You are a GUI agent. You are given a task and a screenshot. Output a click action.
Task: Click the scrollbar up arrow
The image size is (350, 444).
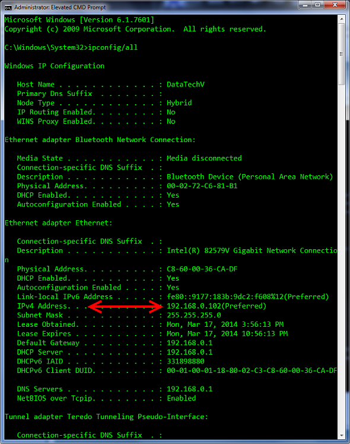[x=342, y=19]
